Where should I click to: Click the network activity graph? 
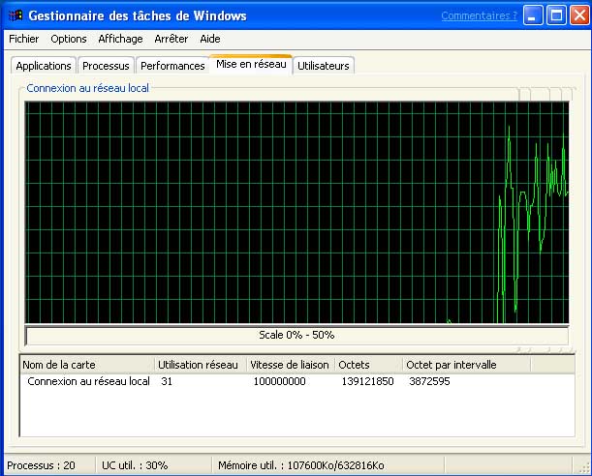coord(296,212)
